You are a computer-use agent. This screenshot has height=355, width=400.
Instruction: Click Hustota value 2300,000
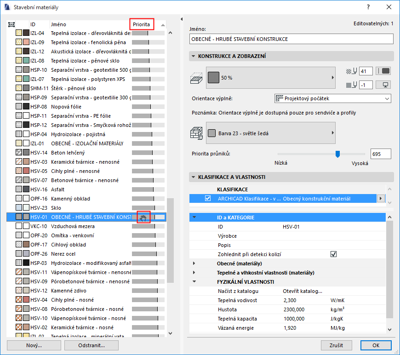[x=294, y=309]
